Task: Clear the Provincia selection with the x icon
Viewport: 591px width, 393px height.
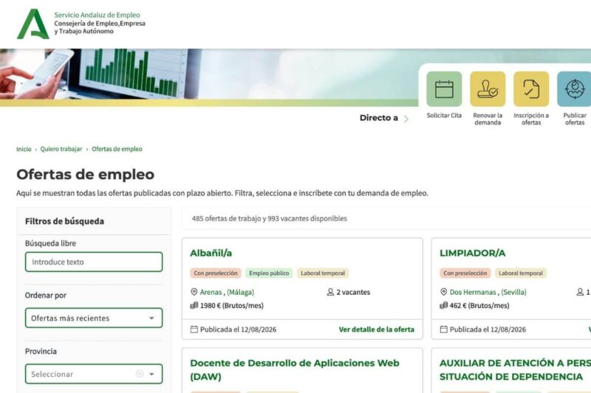Action: 140,374
